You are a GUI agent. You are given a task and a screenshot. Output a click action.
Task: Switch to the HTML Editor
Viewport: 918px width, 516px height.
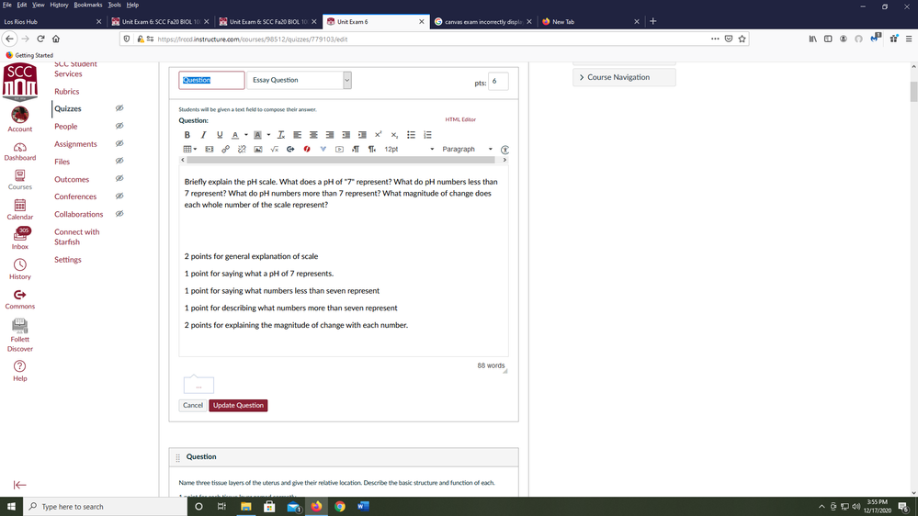coord(460,119)
